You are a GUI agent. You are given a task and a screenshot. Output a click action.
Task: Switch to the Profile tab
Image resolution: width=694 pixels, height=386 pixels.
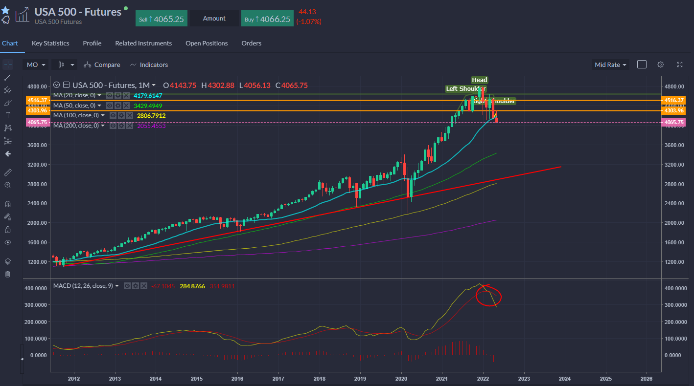(x=92, y=43)
